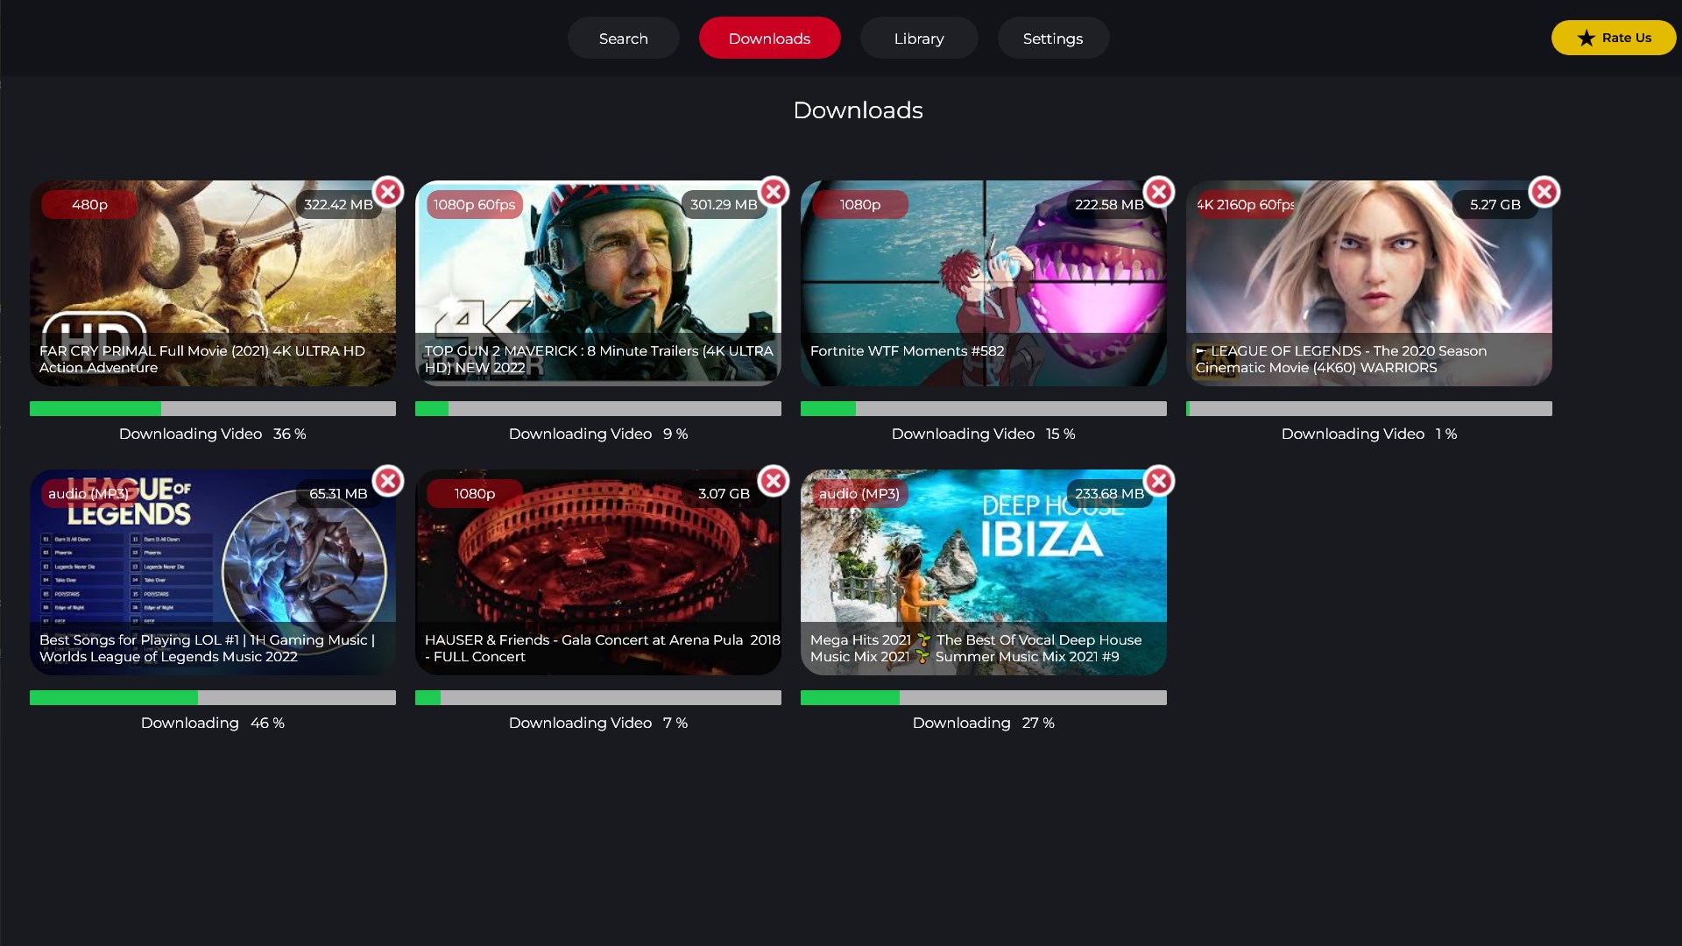The height and width of the screenshot is (946, 1682).
Task: Click the 480p quality badge on FAR CRY PRIMAL
Action: coord(88,204)
